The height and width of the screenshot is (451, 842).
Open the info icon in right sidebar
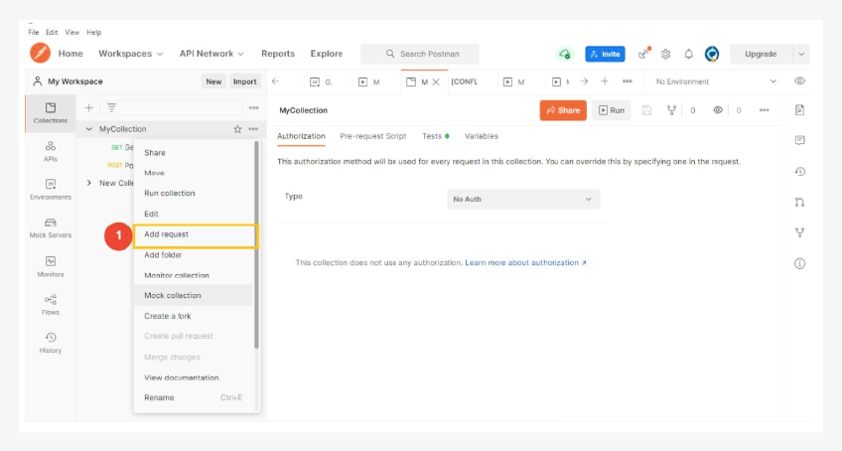click(799, 263)
